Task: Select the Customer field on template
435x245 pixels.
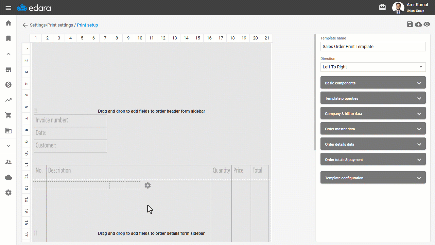Action: (x=70, y=146)
